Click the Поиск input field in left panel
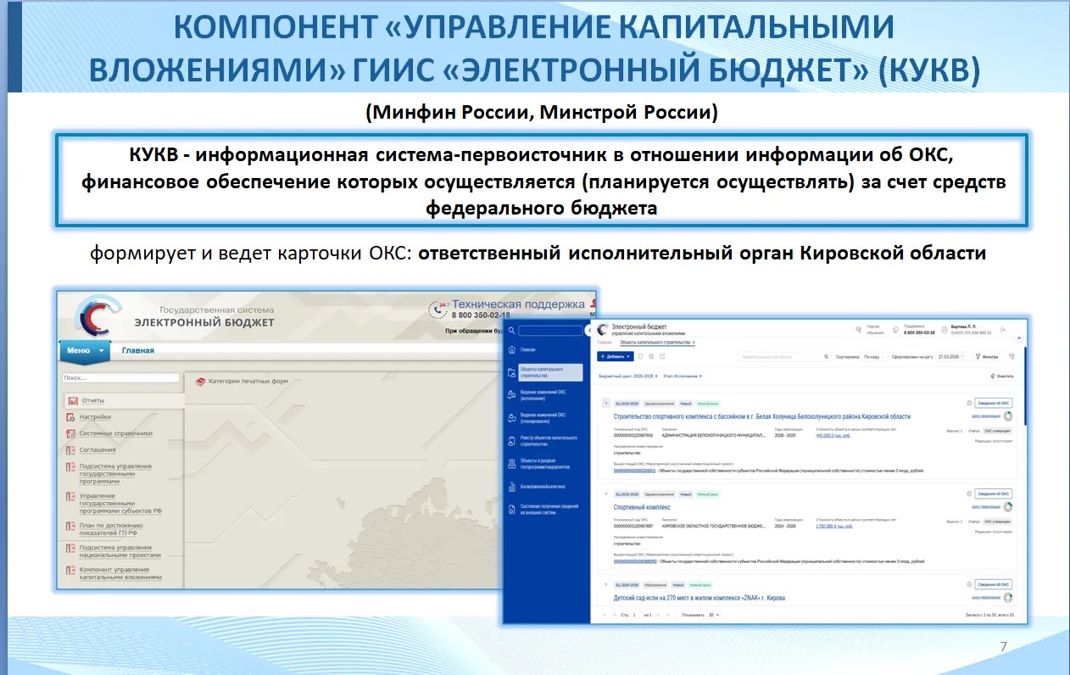 click(x=121, y=378)
